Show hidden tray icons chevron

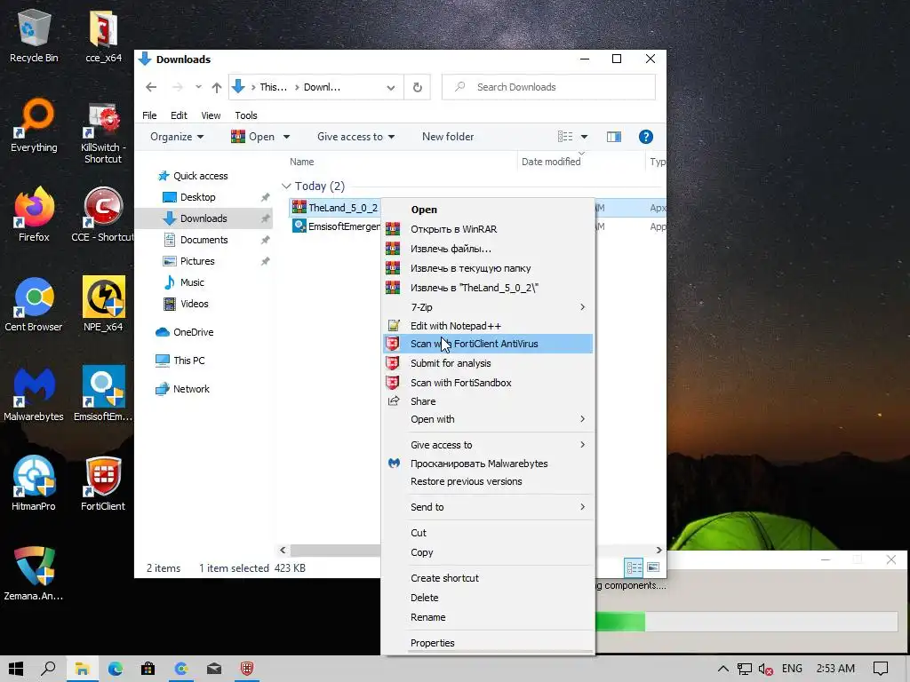click(x=723, y=669)
